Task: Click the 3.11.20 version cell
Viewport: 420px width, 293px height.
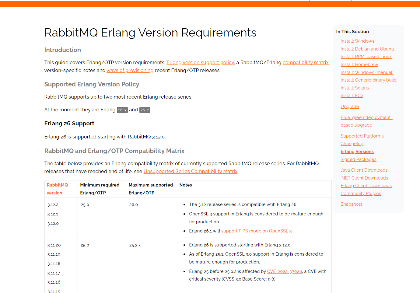Action: 54,245
